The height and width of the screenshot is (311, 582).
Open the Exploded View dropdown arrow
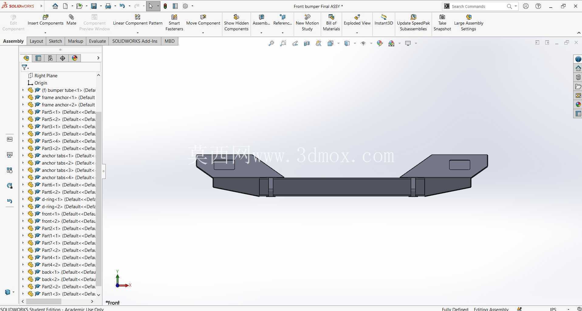tap(357, 33)
